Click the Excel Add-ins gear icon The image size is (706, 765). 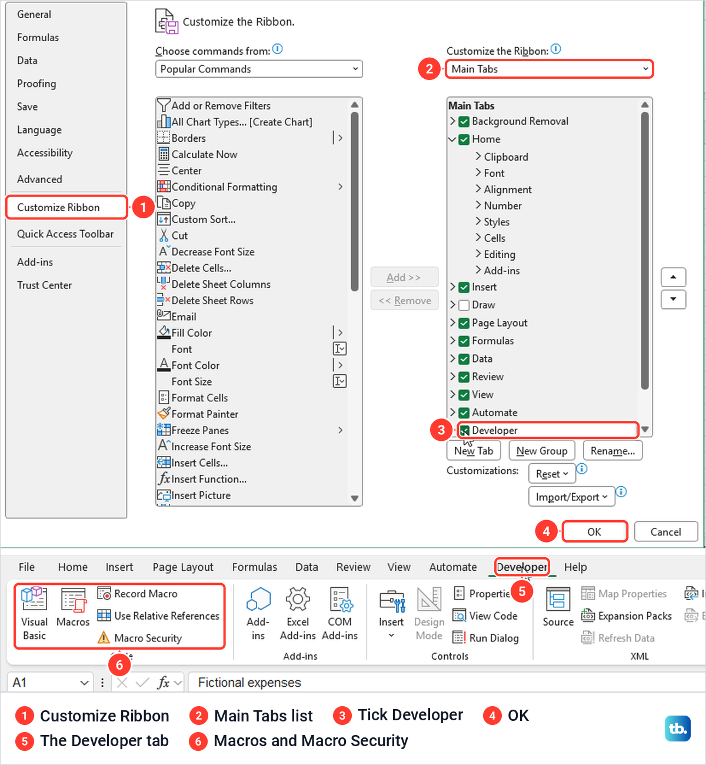click(298, 600)
